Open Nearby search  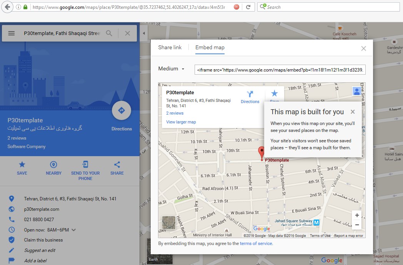click(53, 168)
